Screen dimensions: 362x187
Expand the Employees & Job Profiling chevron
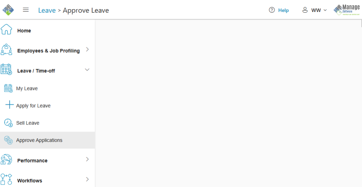(x=87, y=49)
